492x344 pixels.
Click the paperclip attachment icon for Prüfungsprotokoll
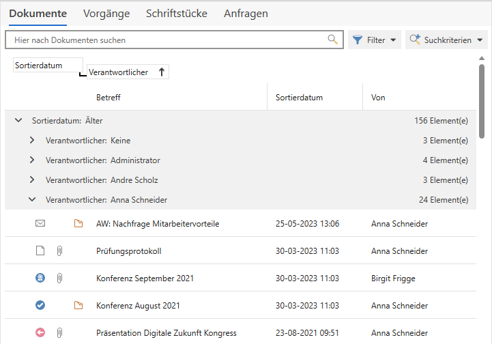tap(59, 250)
